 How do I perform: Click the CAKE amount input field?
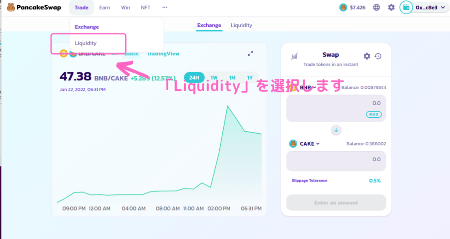336,161
